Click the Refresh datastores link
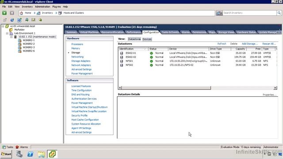 222,44
